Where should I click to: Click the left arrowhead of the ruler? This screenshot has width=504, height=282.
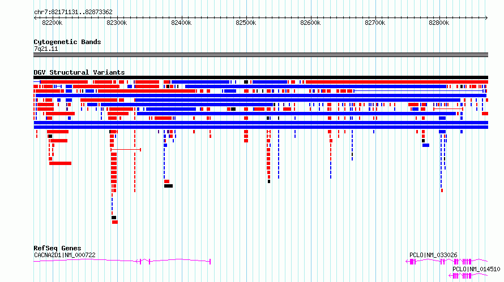(x=35, y=18)
